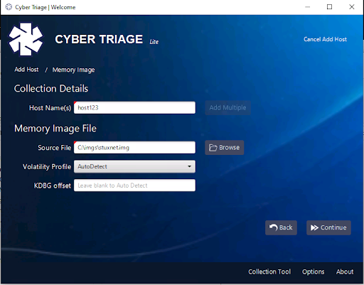The height and width of the screenshot is (285, 364).
Task: Click the undo arrow icon on Back
Action: click(273, 227)
